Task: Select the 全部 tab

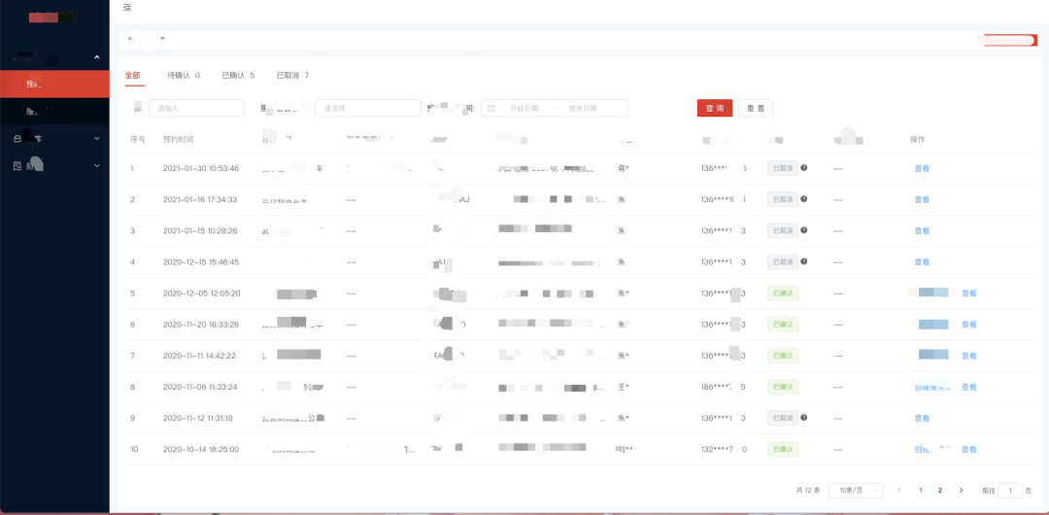Action: [x=132, y=76]
